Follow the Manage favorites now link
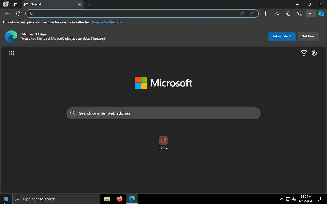The height and width of the screenshot is (204, 327). click(107, 22)
